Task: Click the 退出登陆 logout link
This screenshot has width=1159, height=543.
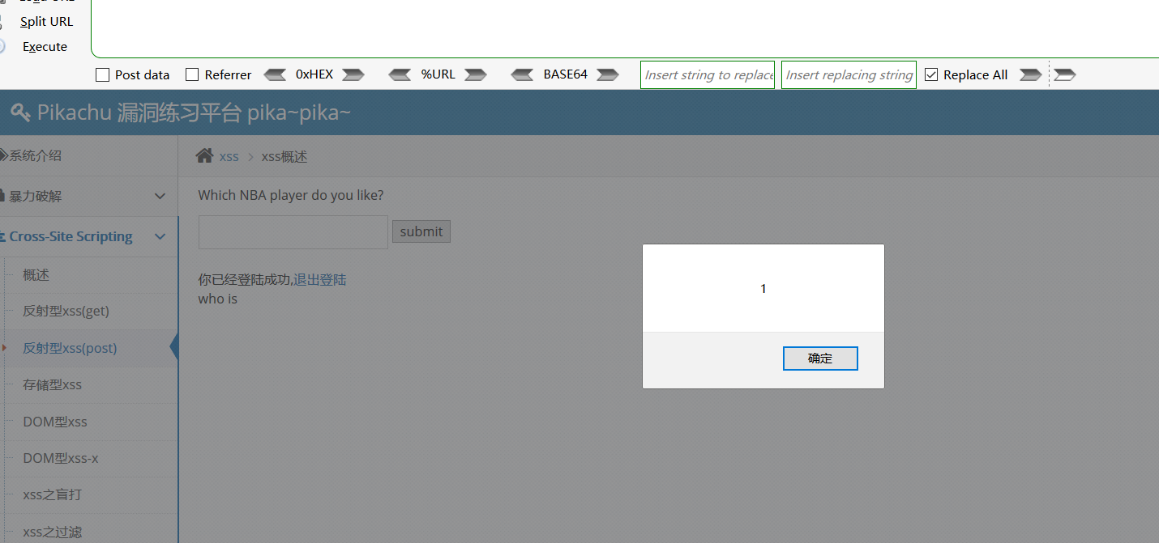Action: (319, 280)
